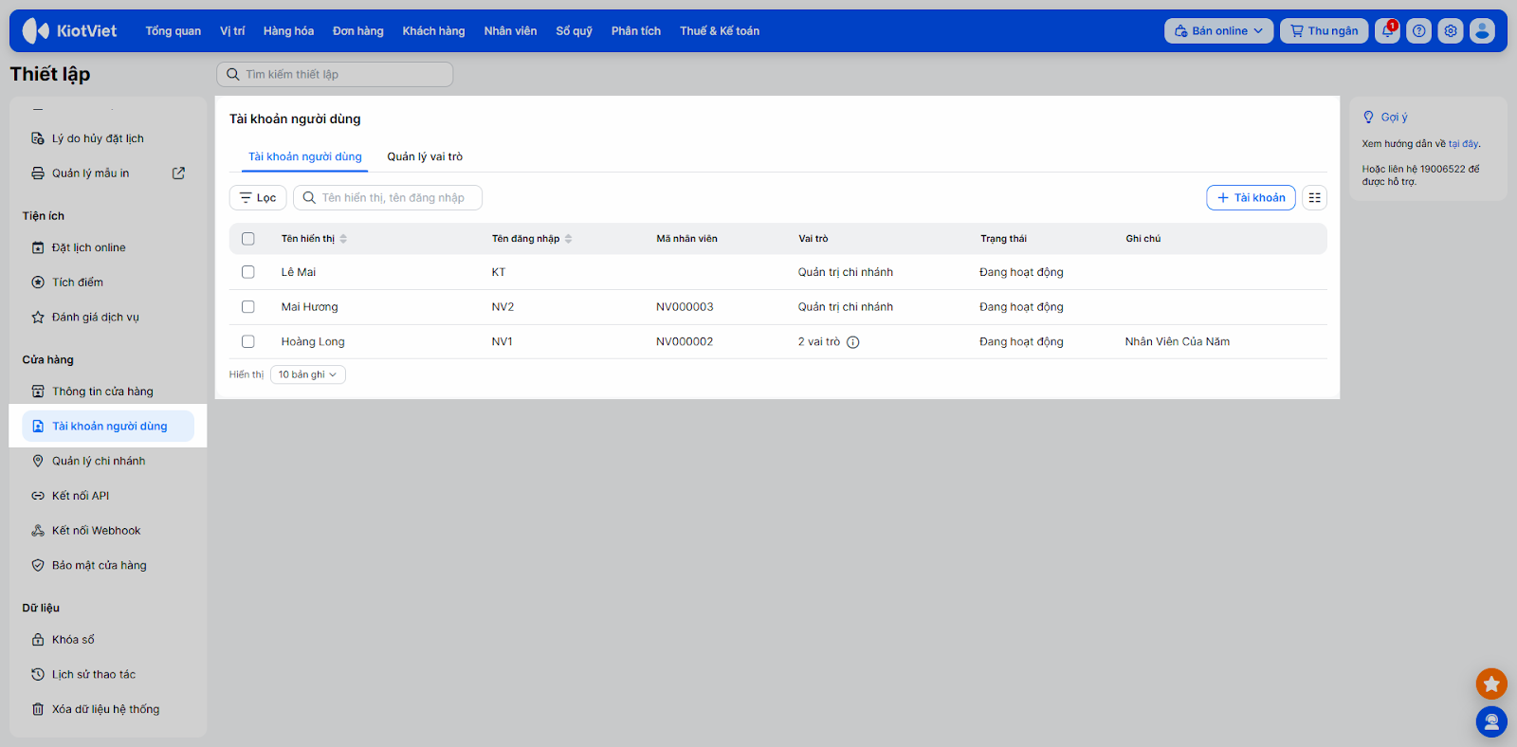
Task: Click the column display options icon
Action: click(x=1314, y=198)
